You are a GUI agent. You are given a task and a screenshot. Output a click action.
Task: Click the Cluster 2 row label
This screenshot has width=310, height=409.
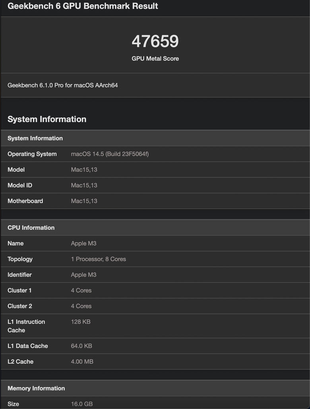pyautogui.click(x=20, y=306)
